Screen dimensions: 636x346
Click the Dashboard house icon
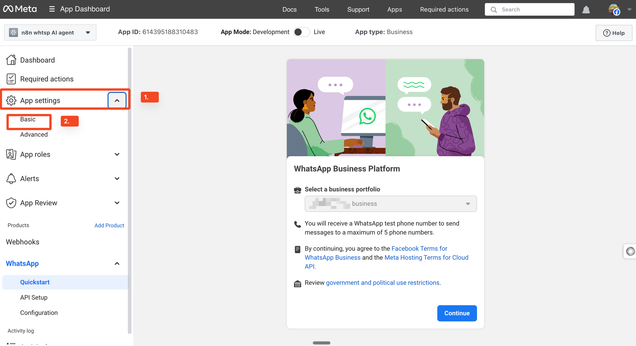[11, 60]
